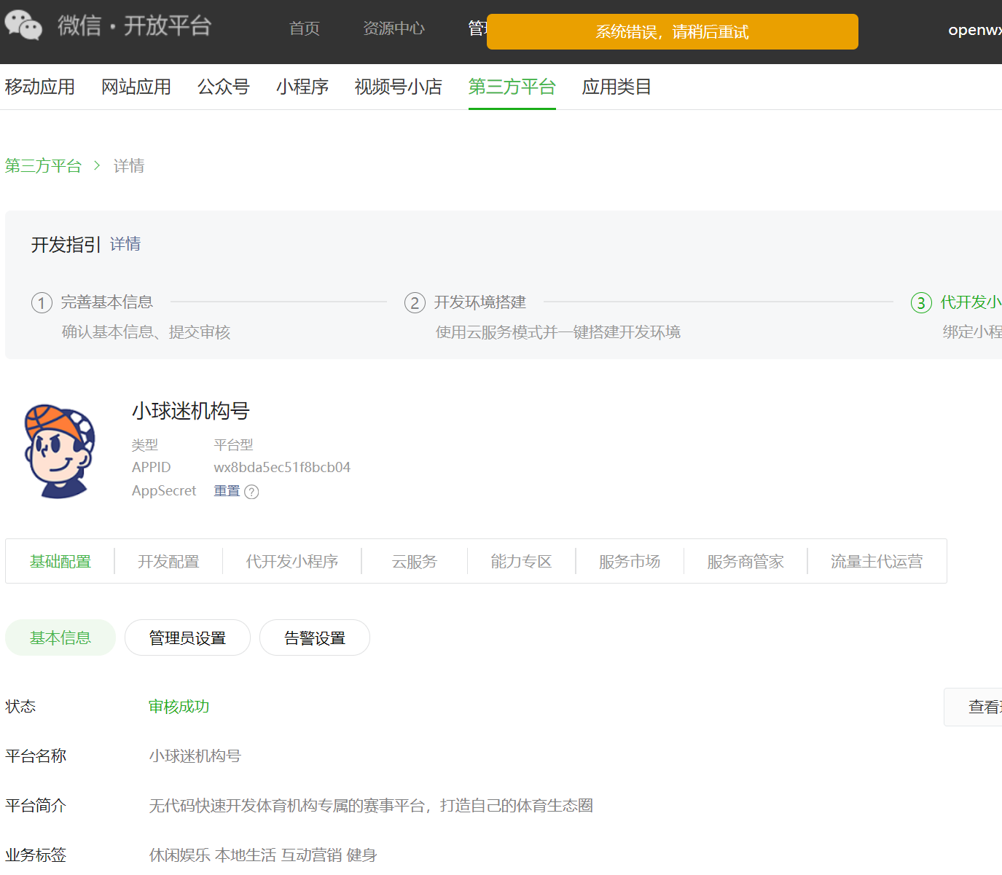This screenshot has height=875, width=1002.
Task: Click step 3 green circle icon
Action: click(x=921, y=302)
